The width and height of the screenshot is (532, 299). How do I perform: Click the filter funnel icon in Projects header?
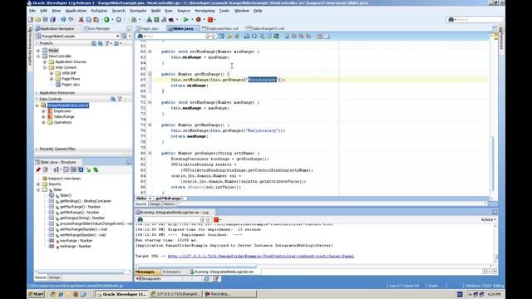pyautogui.click(x=107, y=43)
